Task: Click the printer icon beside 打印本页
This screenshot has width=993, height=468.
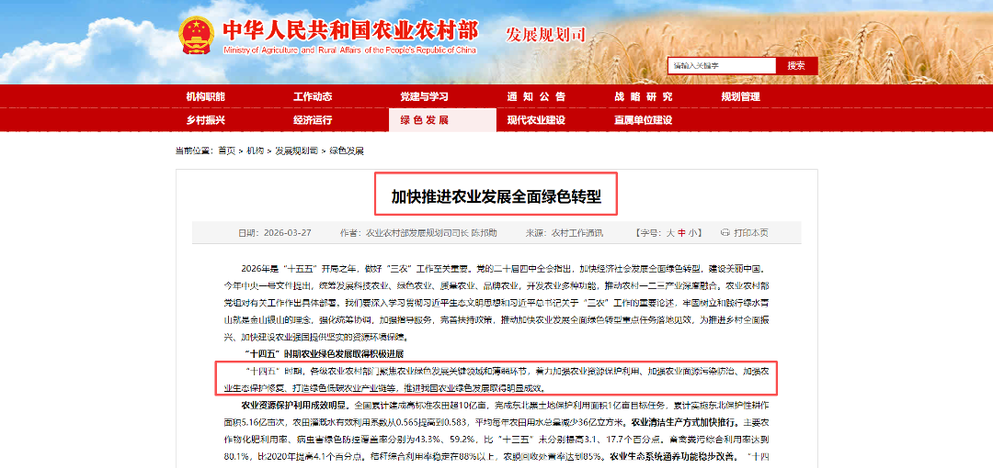Action: coord(725,233)
